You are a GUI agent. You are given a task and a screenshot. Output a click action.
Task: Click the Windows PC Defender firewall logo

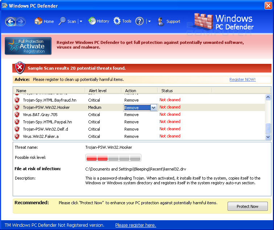[203, 21]
